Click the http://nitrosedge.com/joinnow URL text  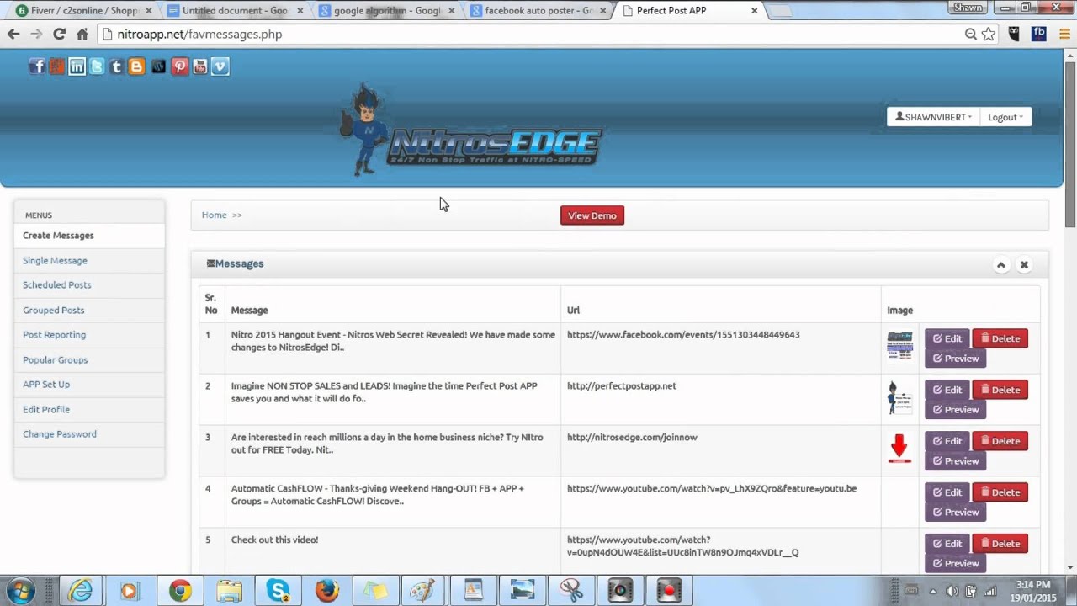coord(632,438)
